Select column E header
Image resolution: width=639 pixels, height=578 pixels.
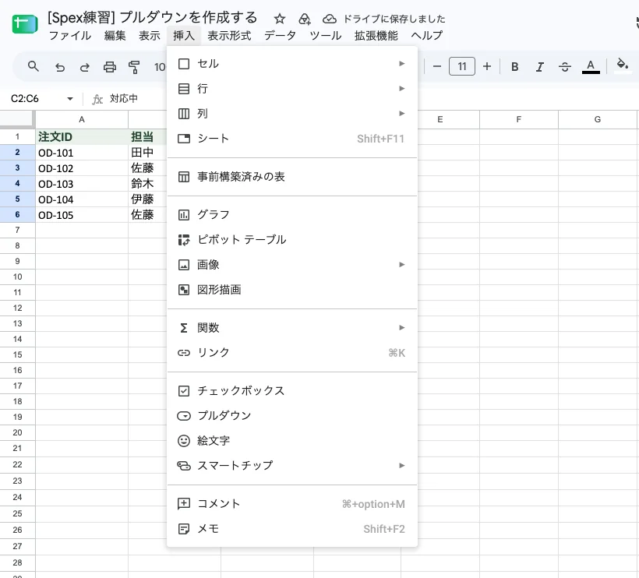click(x=440, y=119)
